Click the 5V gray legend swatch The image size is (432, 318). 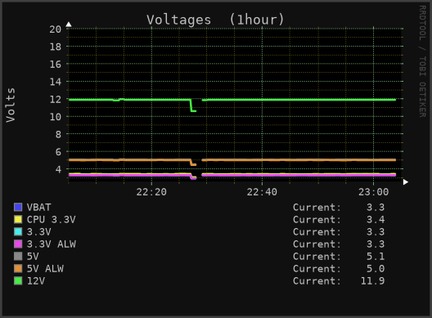18,257
